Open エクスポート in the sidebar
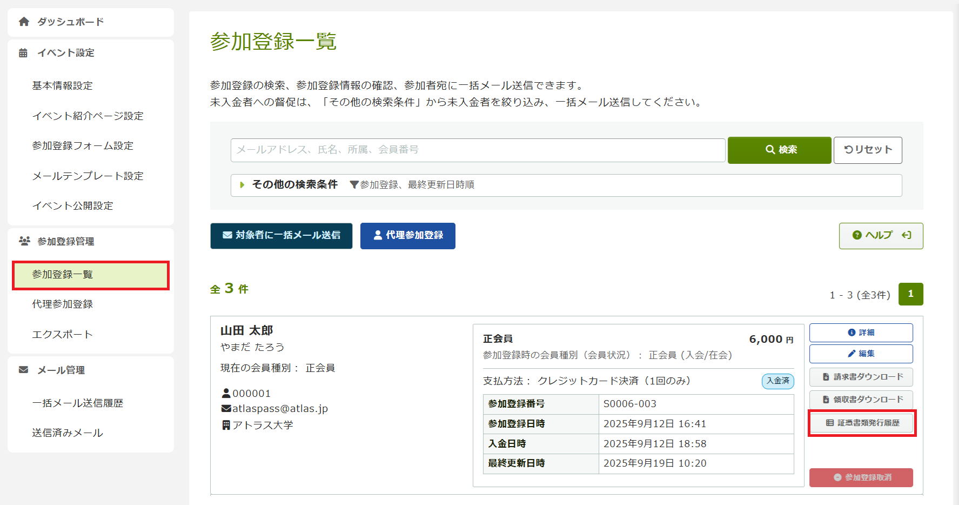The width and height of the screenshot is (959, 505). click(x=62, y=334)
